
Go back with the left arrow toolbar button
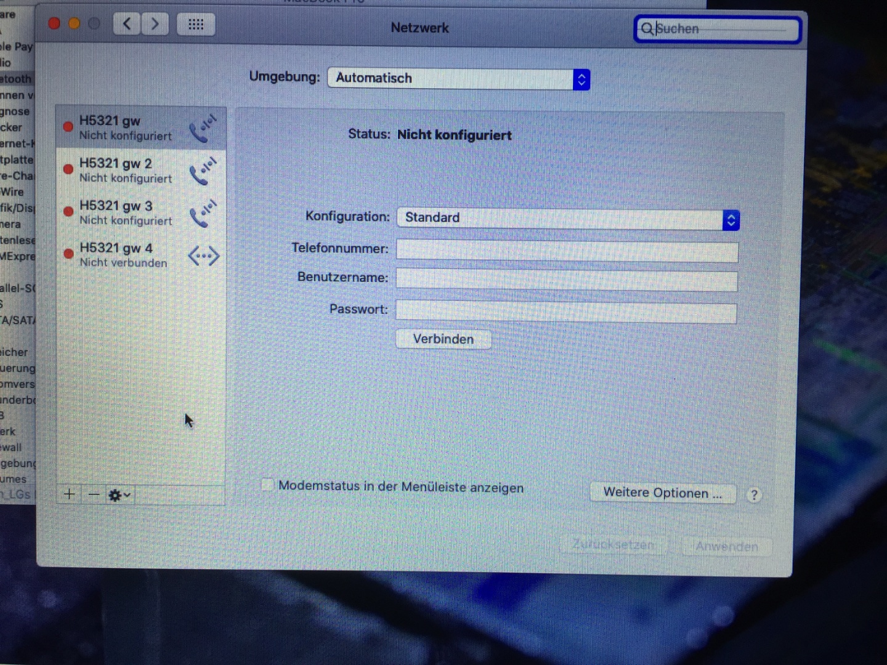127,24
